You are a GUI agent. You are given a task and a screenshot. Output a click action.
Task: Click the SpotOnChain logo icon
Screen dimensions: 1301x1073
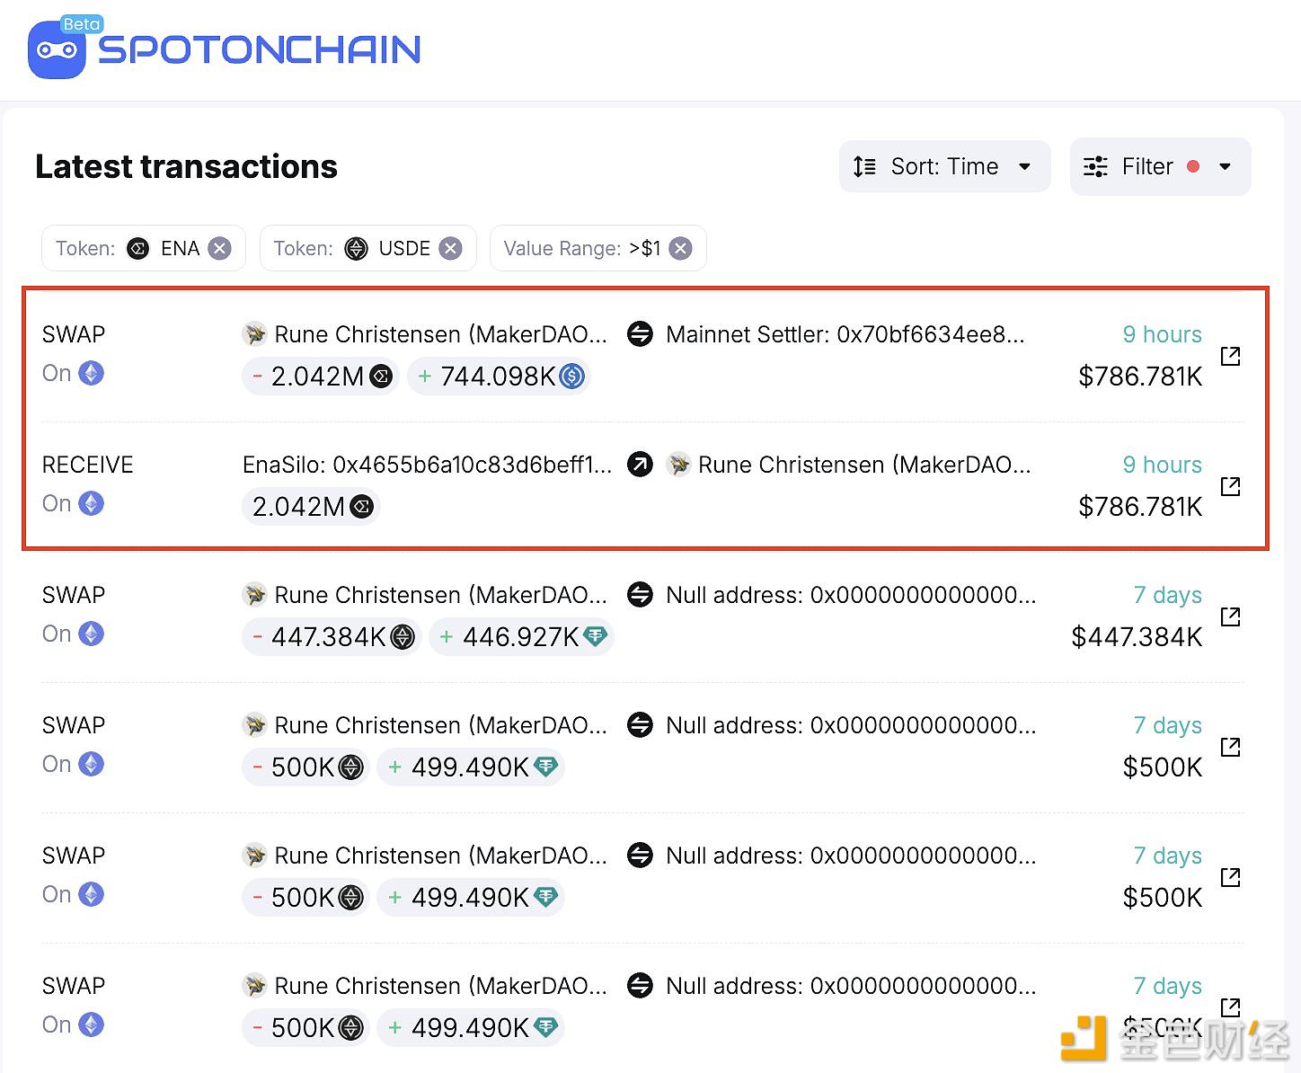click(57, 50)
